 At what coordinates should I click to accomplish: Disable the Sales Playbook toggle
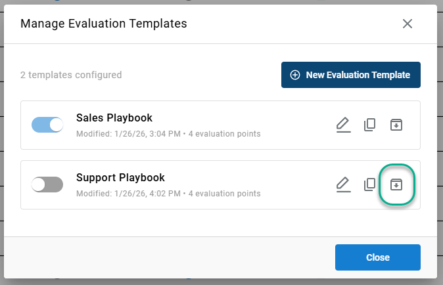[x=47, y=125]
